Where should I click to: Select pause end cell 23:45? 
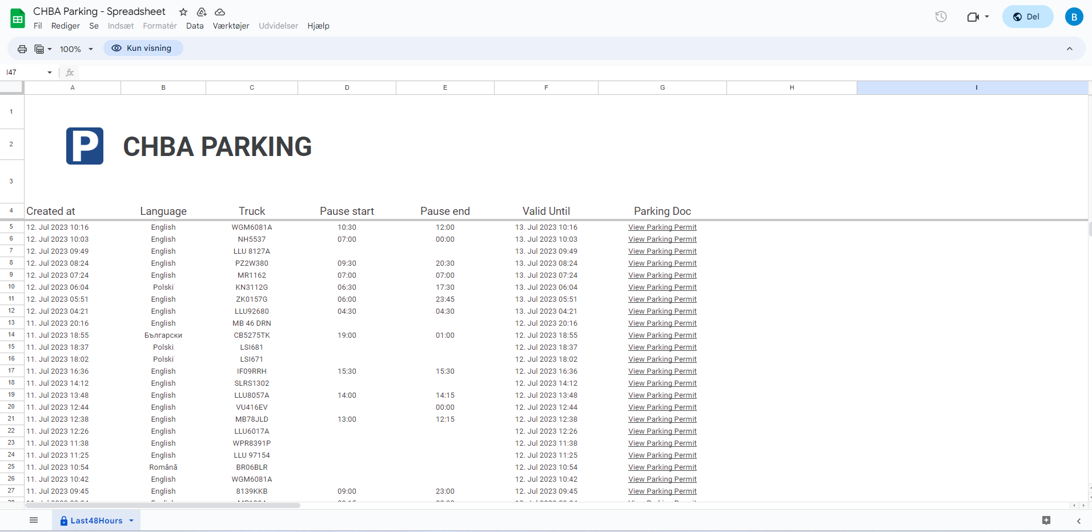tap(445, 299)
